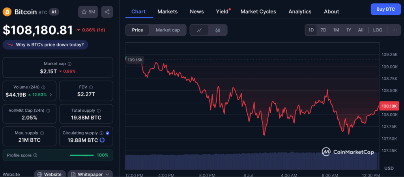Viewport: 404px width, 177px height.
Task: Select the candlestick chart icon
Action: (217, 30)
